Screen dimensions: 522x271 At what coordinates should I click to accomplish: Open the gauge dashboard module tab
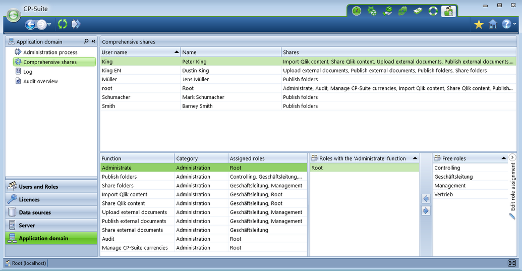(x=357, y=11)
